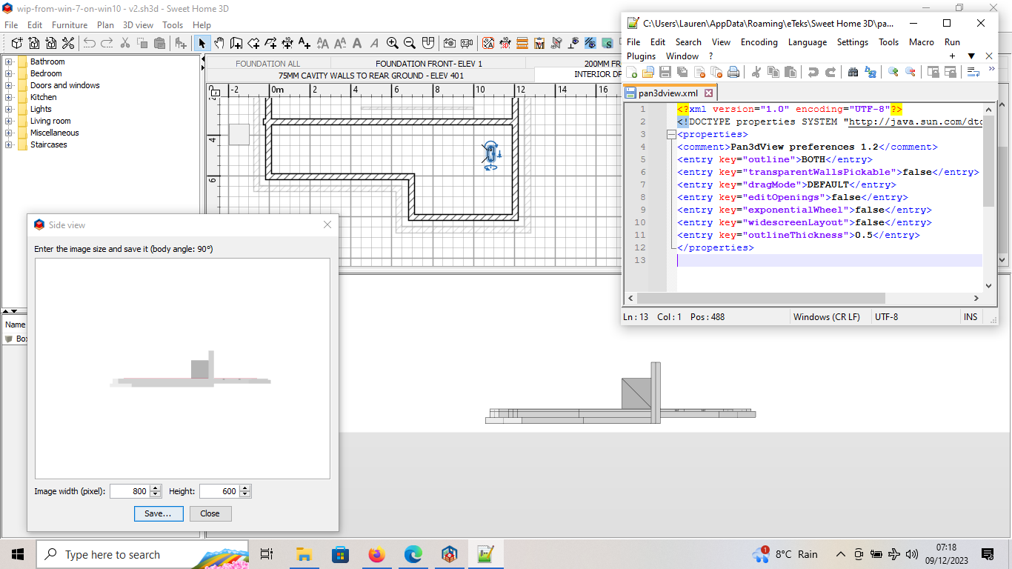Choose the Create rooms tool
The width and height of the screenshot is (1012, 569).
(x=254, y=43)
